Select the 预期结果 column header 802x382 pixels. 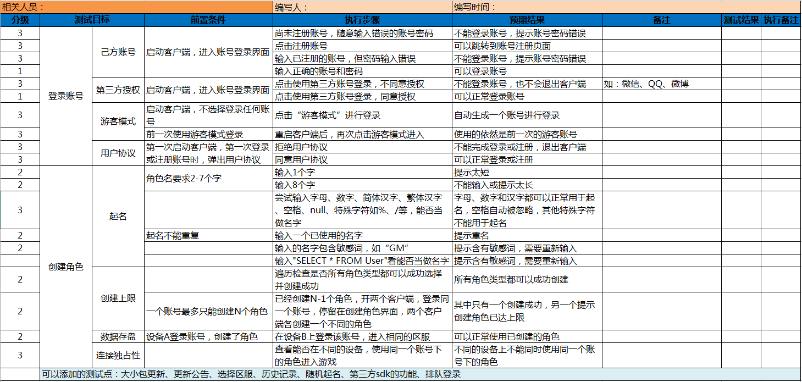click(527, 20)
